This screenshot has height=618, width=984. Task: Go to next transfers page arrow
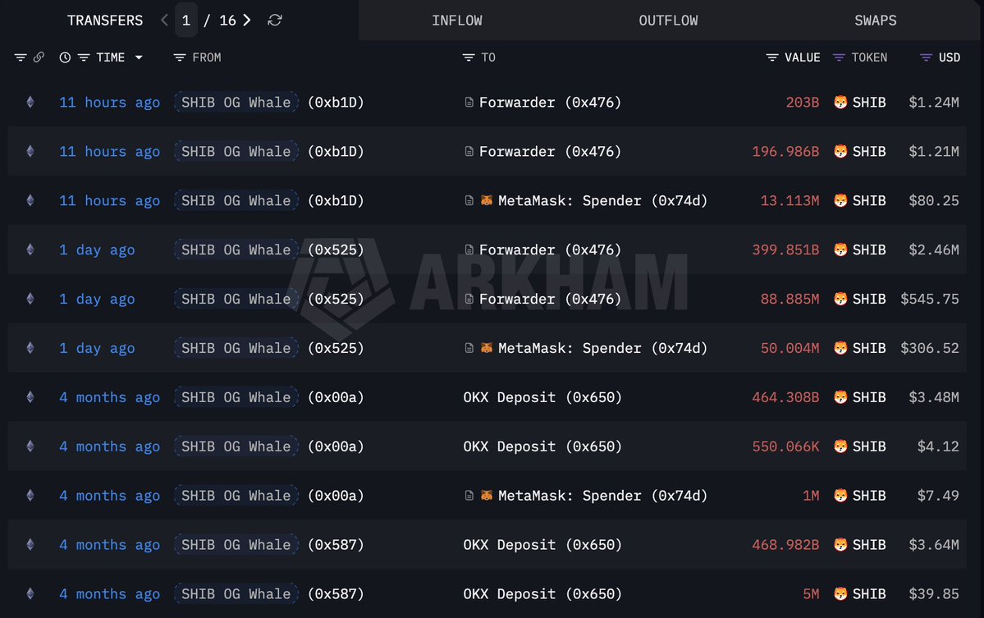[x=247, y=20]
